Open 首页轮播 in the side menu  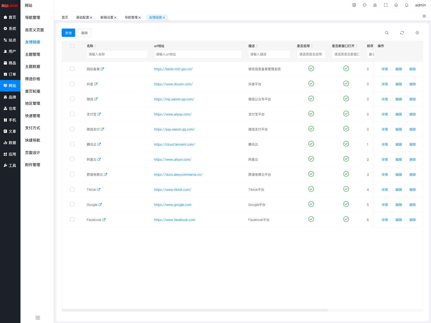33,91
